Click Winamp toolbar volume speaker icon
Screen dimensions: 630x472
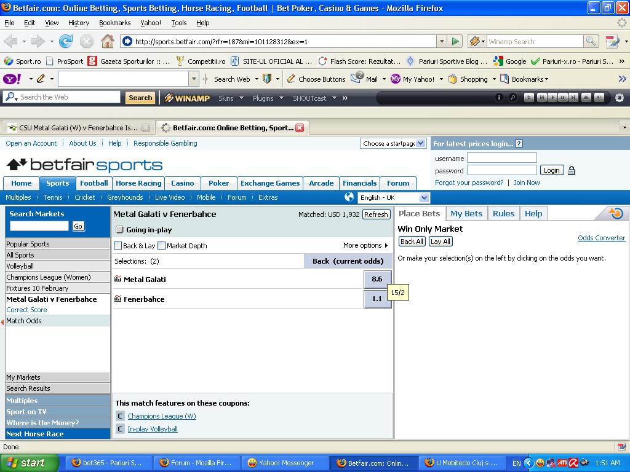599,98
